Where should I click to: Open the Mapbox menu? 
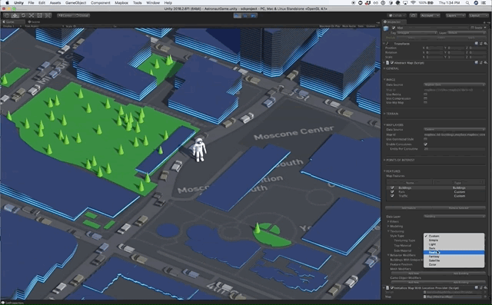(121, 3)
